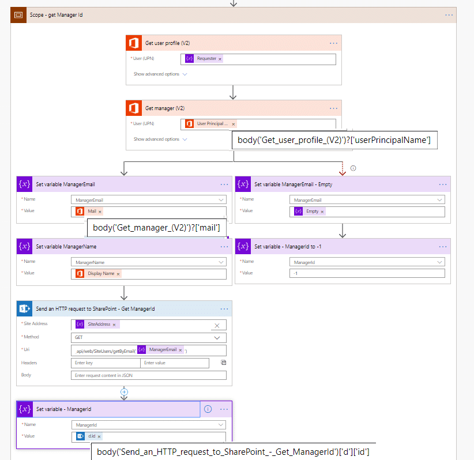Open the Method dropdown showing GET
This screenshot has height=460, width=474.
coord(217,337)
